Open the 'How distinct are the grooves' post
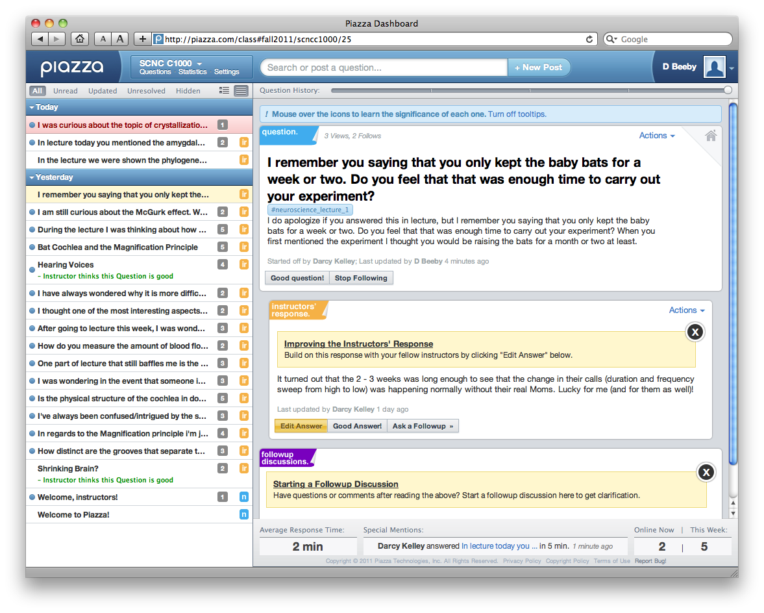The height and width of the screenshot is (613, 764). click(140, 451)
